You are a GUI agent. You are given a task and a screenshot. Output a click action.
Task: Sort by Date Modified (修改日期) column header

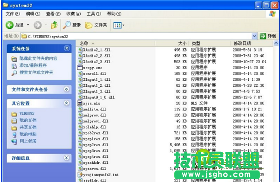click(x=252, y=43)
